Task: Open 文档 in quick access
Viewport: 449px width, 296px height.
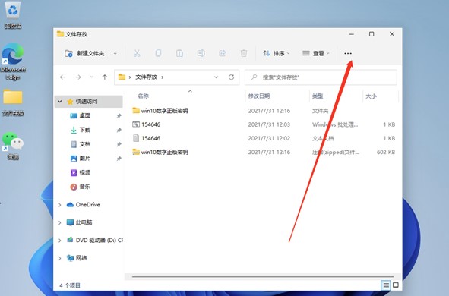Action: (81, 144)
